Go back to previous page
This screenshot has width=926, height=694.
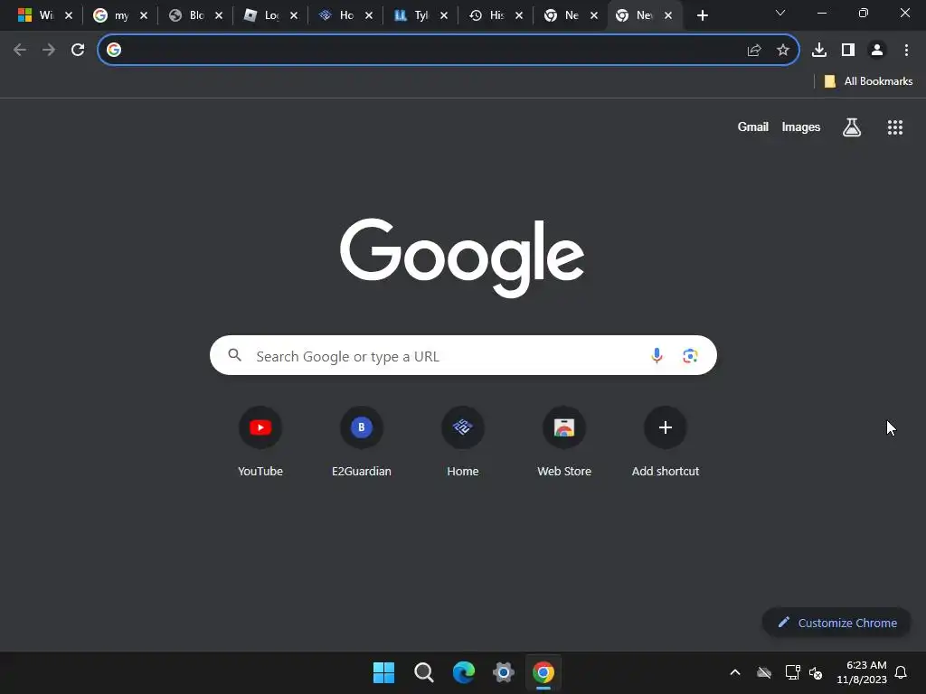click(20, 51)
